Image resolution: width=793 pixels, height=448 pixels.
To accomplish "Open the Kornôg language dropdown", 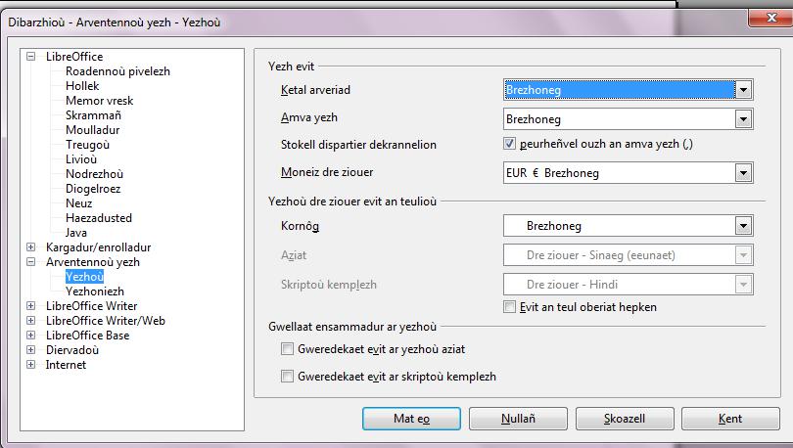I will (x=744, y=226).
